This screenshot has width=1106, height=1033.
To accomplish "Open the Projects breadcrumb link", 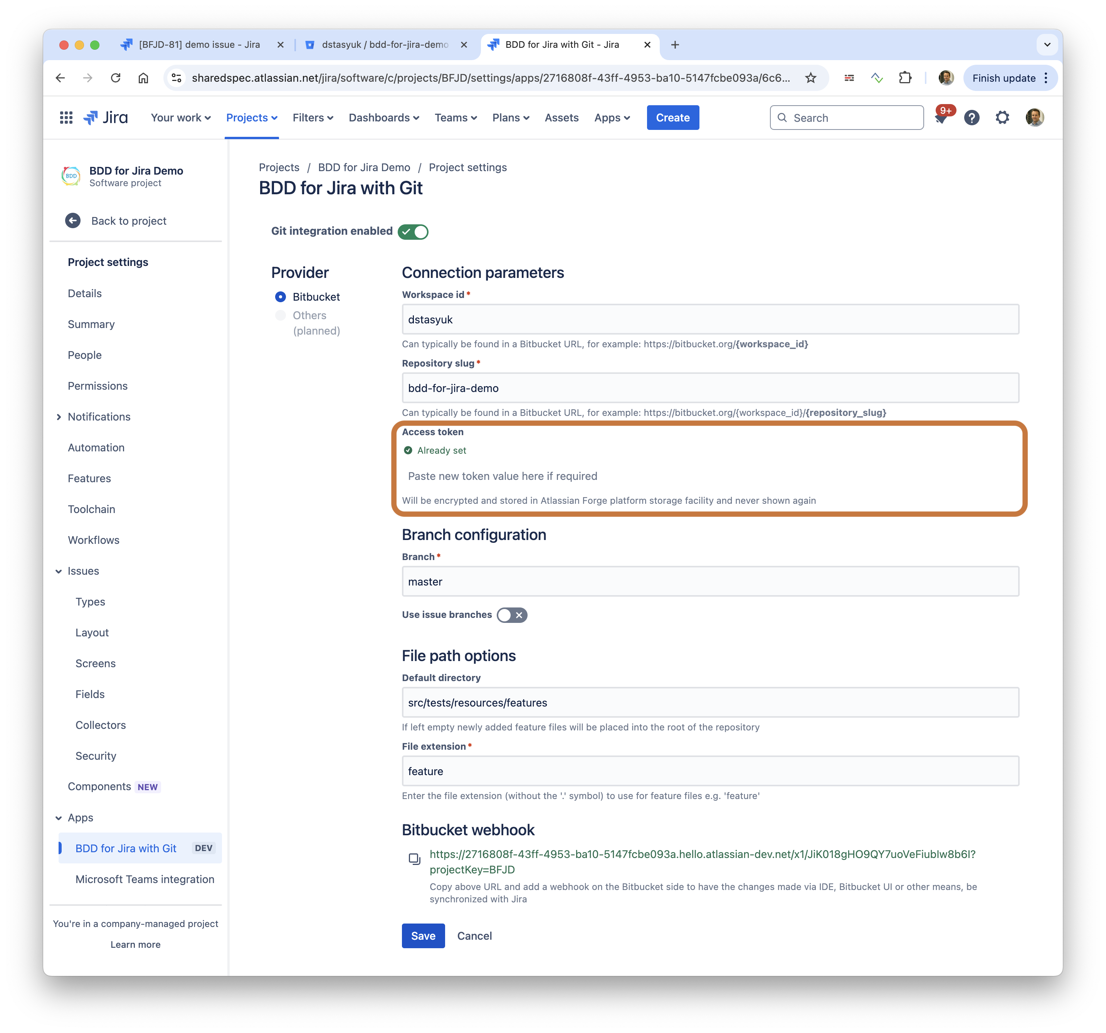I will tap(279, 168).
